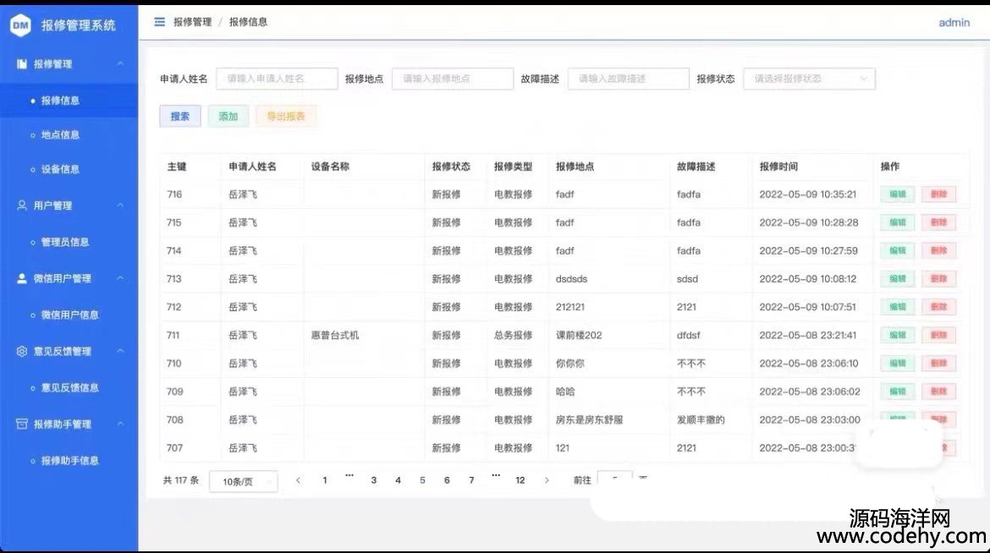
Task: Delete the record with key 714
Action: coord(938,250)
